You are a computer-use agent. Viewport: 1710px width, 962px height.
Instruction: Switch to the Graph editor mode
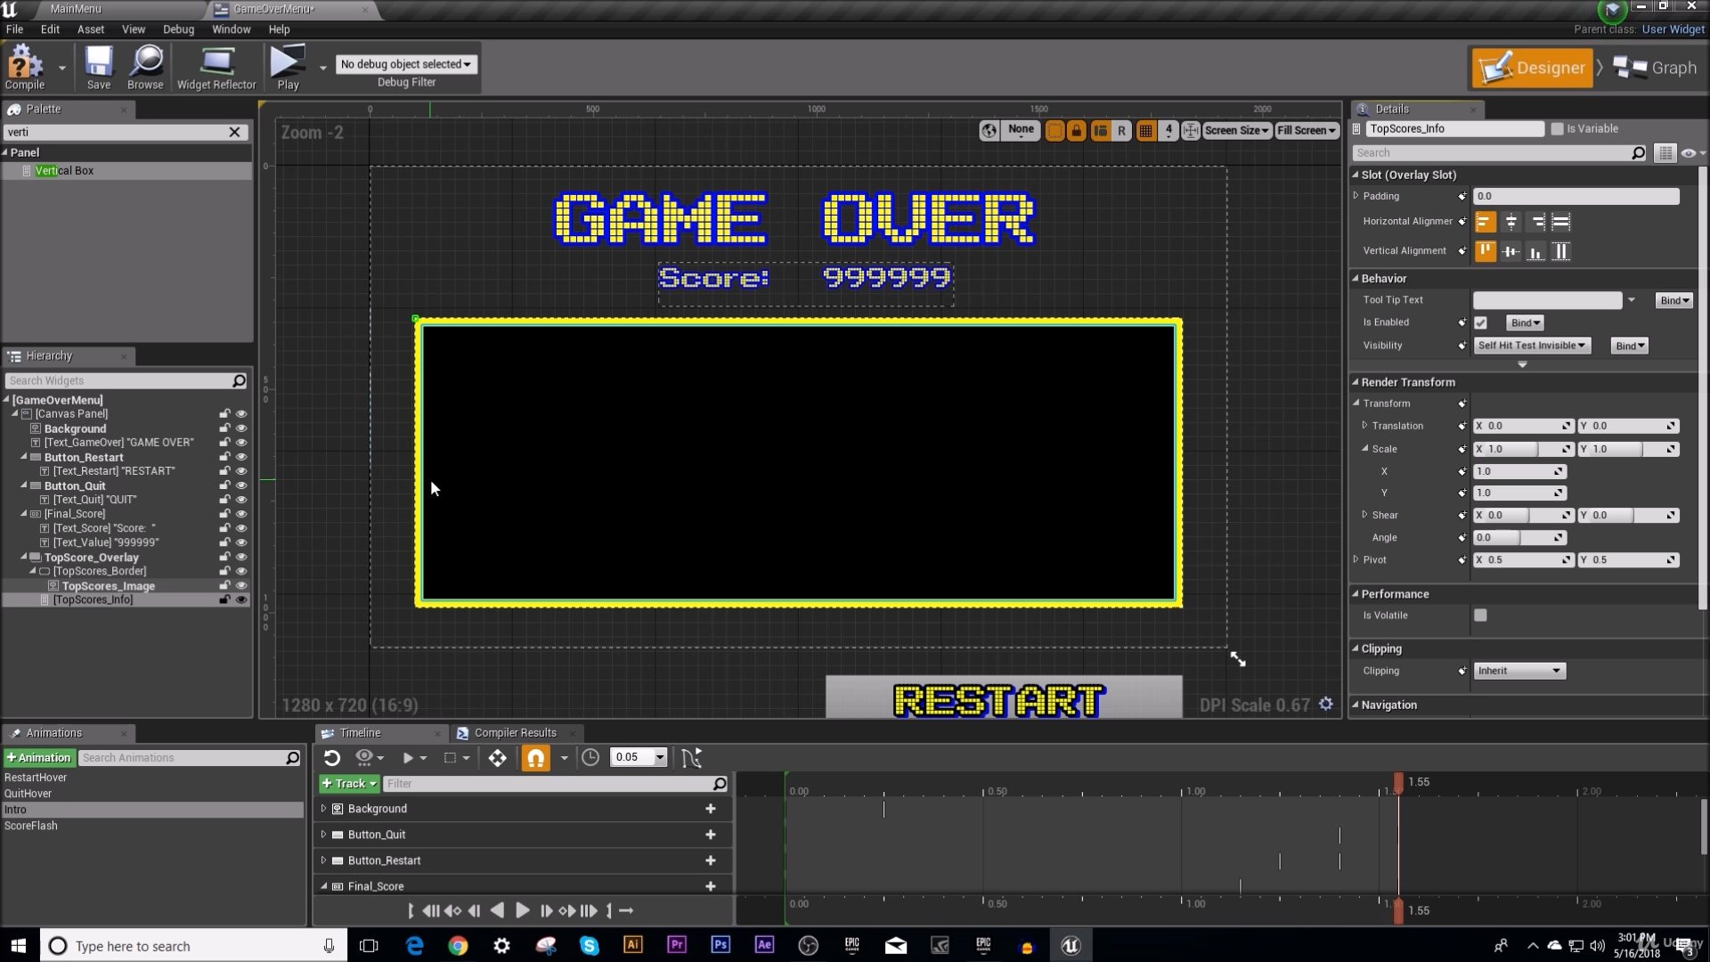tap(1655, 68)
